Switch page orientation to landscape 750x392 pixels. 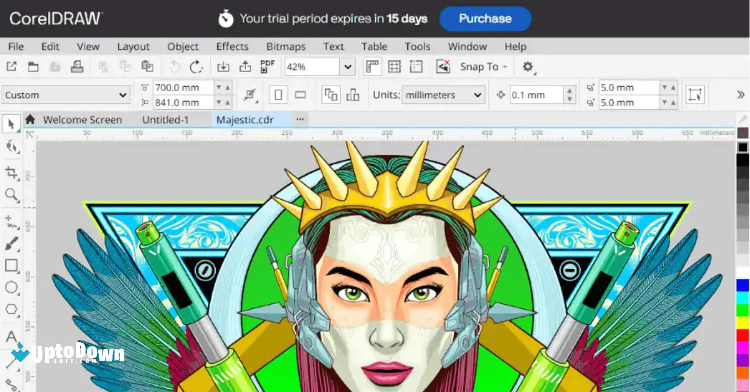click(x=301, y=94)
